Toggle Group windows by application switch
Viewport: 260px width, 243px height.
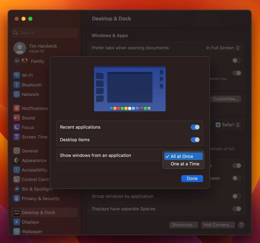coord(237,196)
